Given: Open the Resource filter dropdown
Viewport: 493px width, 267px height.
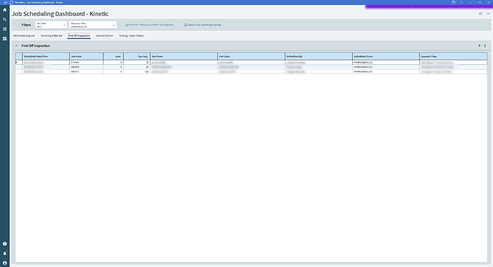Looking at the screenshot, I should [x=93, y=25].
